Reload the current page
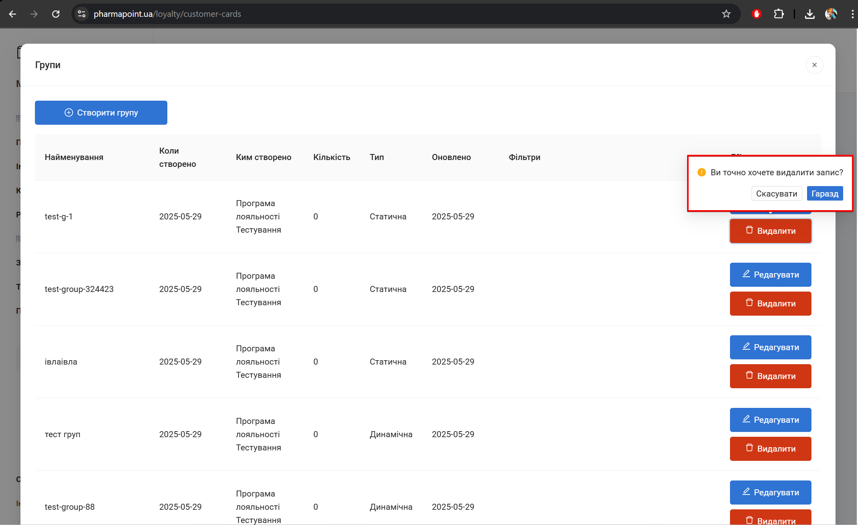 (56, 14)
